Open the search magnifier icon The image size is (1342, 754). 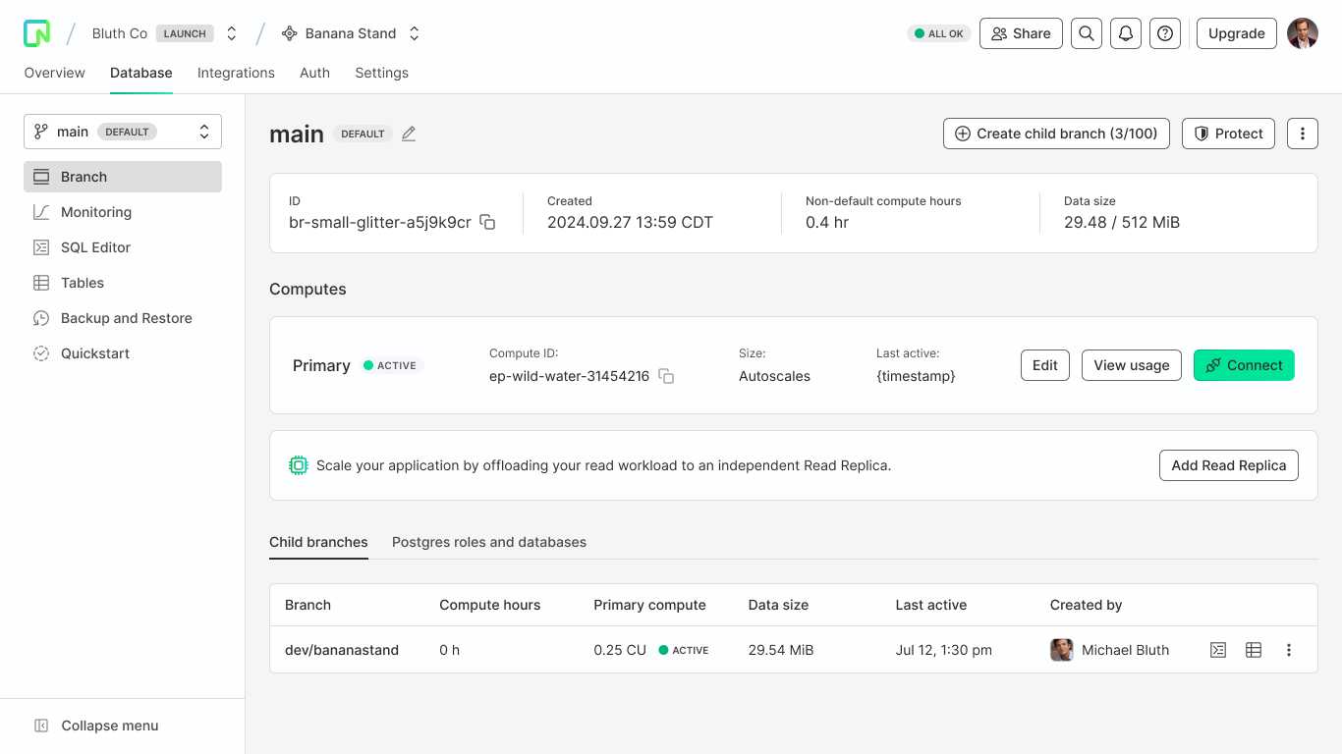click(1086, 33)
